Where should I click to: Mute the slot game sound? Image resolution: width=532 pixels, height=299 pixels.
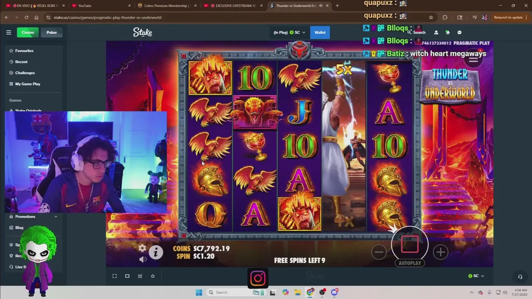pyautogui.click(x=143, y=259)
